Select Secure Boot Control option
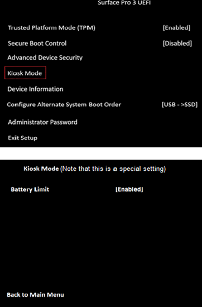Screen dimensions: 202x307 tap(37, 44)
